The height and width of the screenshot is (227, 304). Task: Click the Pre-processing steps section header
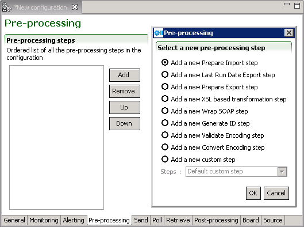(41, 40)
